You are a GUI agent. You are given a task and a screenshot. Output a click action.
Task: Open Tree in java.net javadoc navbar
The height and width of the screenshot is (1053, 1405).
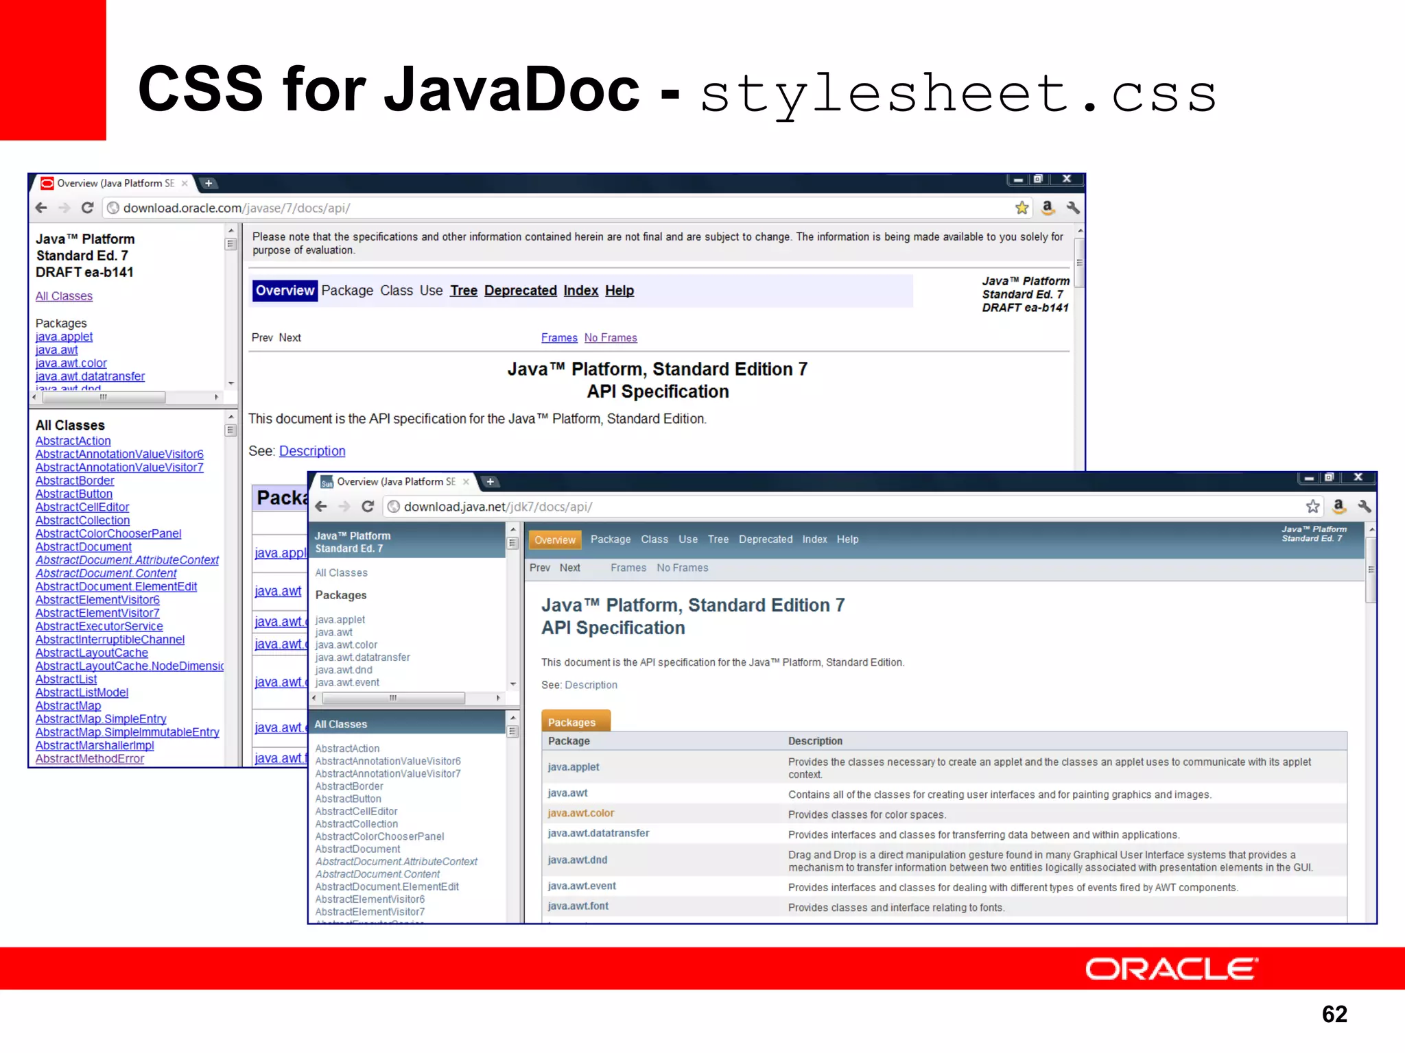pyautogui.click(x=718, y=540)
